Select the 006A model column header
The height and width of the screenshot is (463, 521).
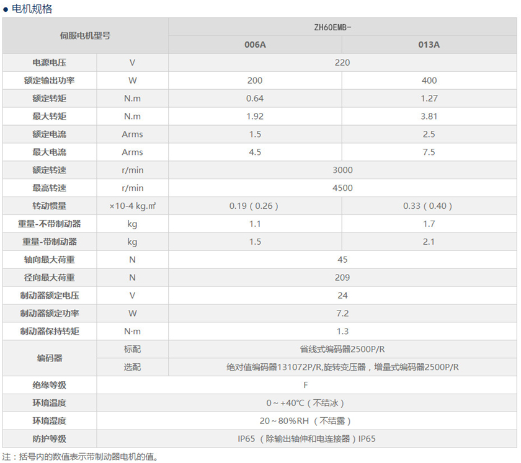[255, 45]
